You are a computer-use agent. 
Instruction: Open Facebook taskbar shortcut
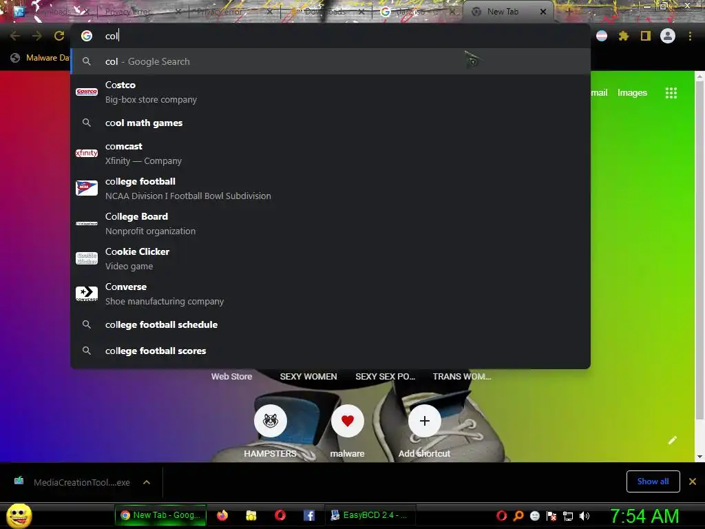point(309,515)
